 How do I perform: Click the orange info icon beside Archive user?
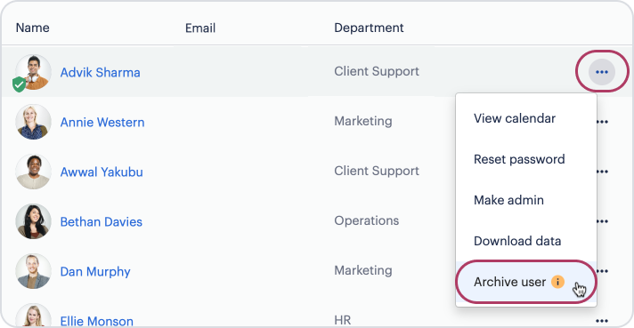[557, 282]
